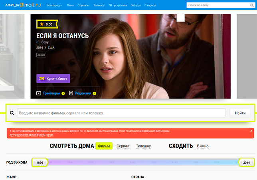Open the Звёзды menu item
This screenshot has width=257, height=180.
pyautogui.click(x=136, y=6)
